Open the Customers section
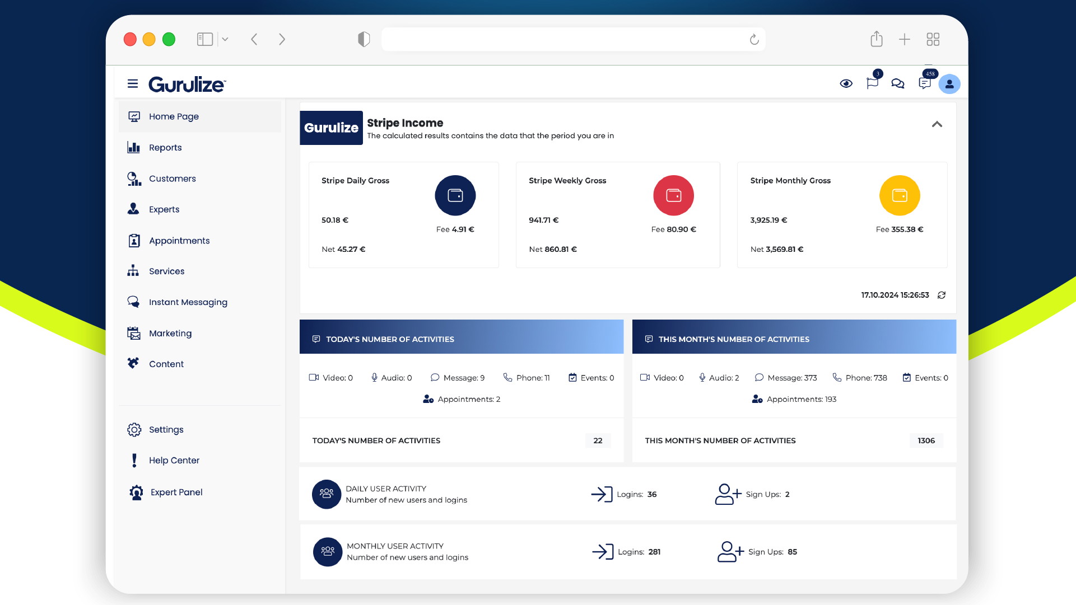This screenshot has height=605, width=1076. tap(172, 178)
